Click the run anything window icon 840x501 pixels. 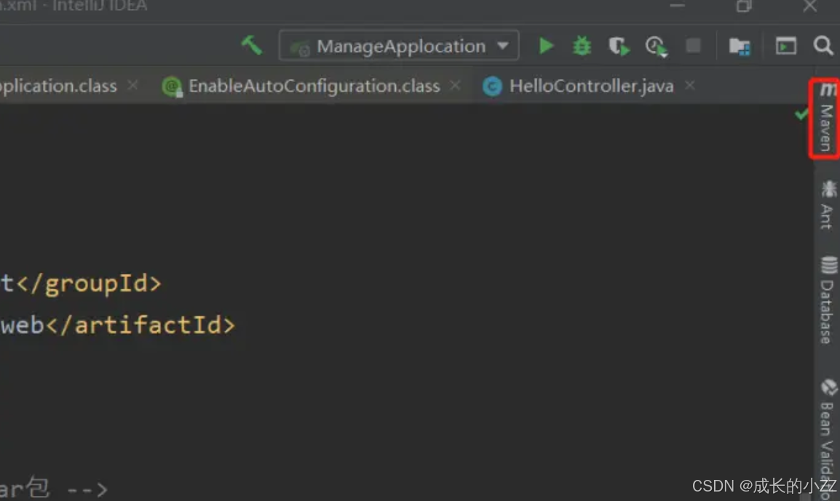pyautogui.click(x=786, y=46)
